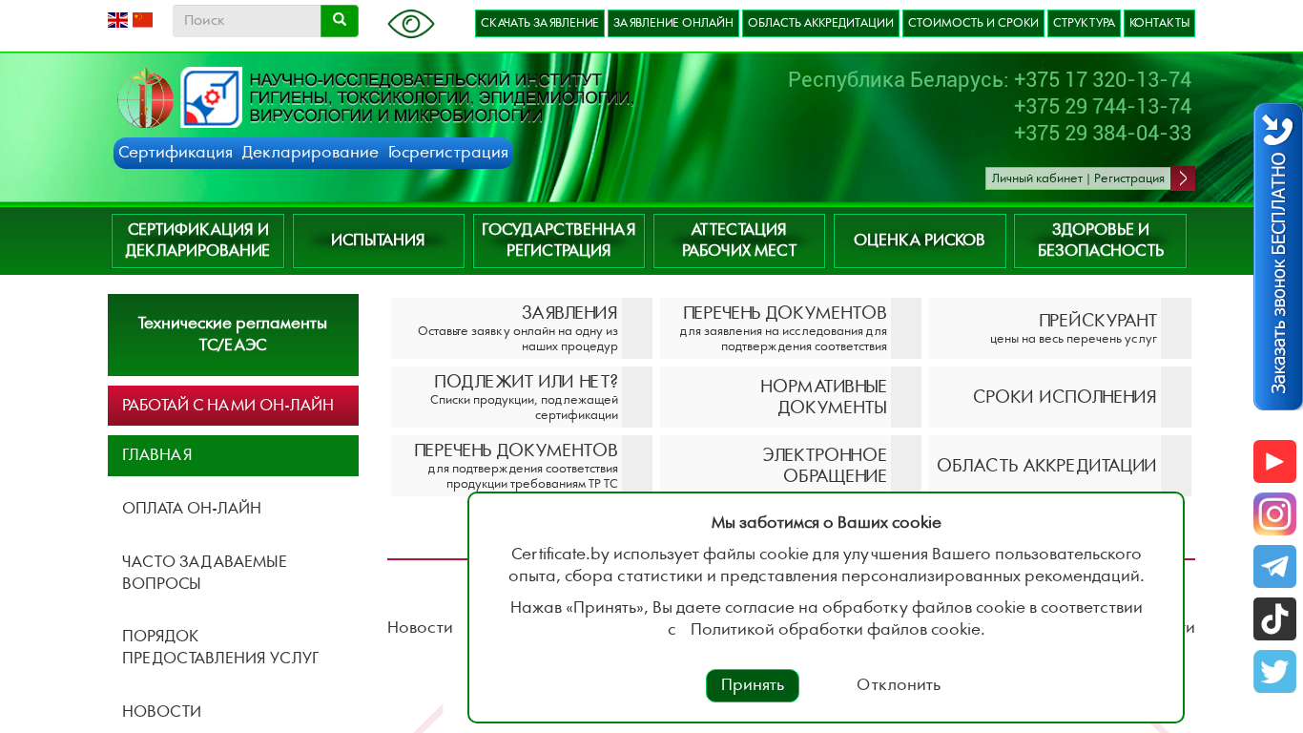Open НОРМАТИВНЫЕ ДОКУМЕНТЫ tile

click(x=791, y=397)
